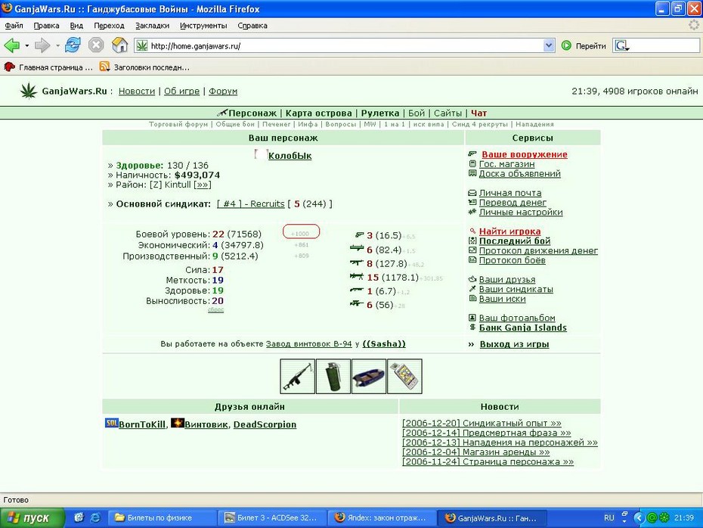Open the Forward button history dropdown
703x528 pixels.
(58, 45)
